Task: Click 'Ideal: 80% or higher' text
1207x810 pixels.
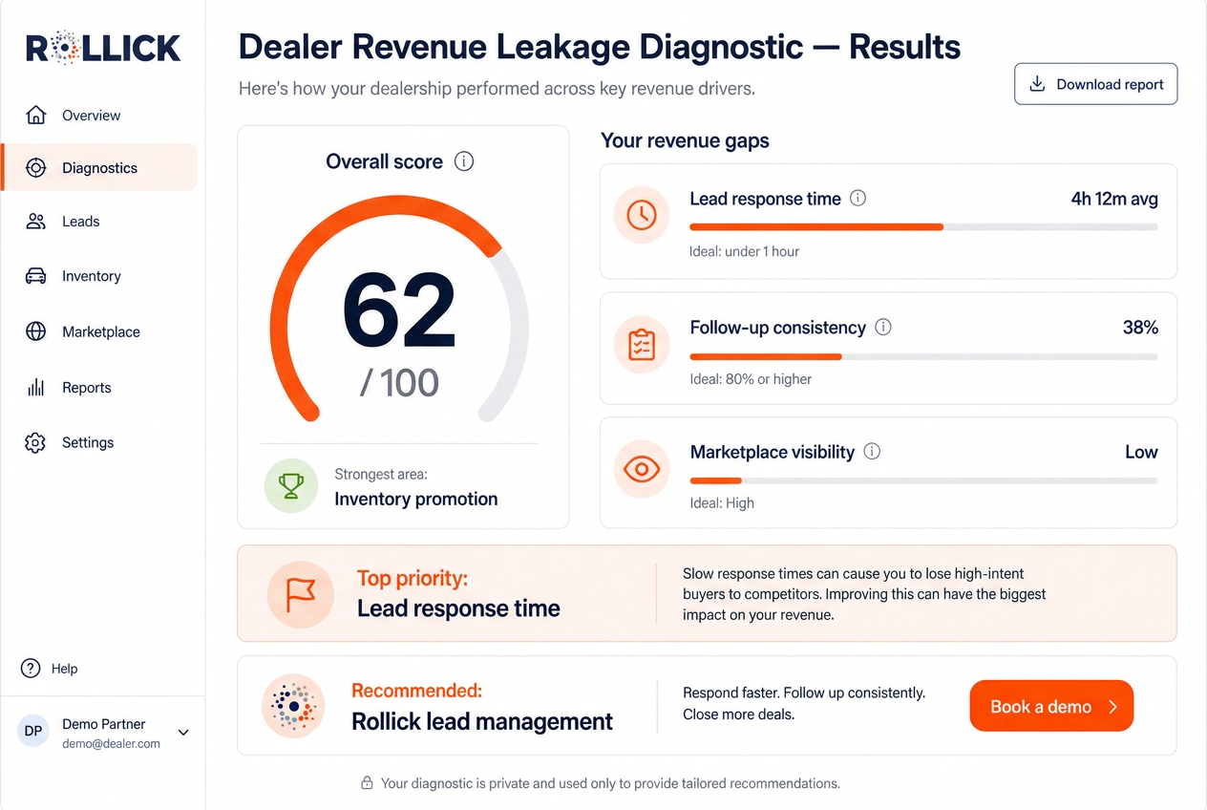Action: pyautogui.click(x=751, y=379)
